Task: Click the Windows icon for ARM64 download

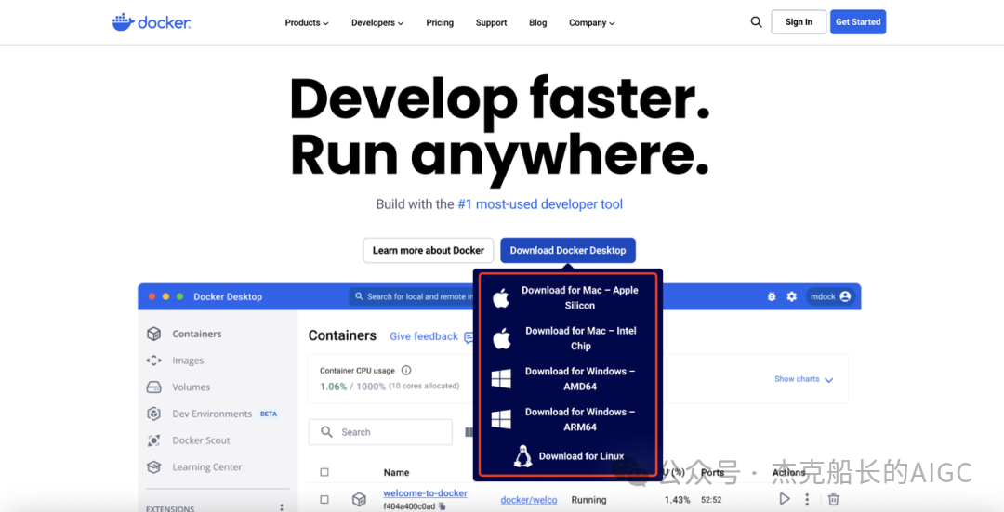Action: coord(501,419)
